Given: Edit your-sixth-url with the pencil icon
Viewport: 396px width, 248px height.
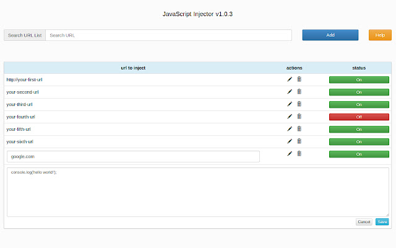Looking at the screenshot, I should pyautogui.click(x=290, y=141).
